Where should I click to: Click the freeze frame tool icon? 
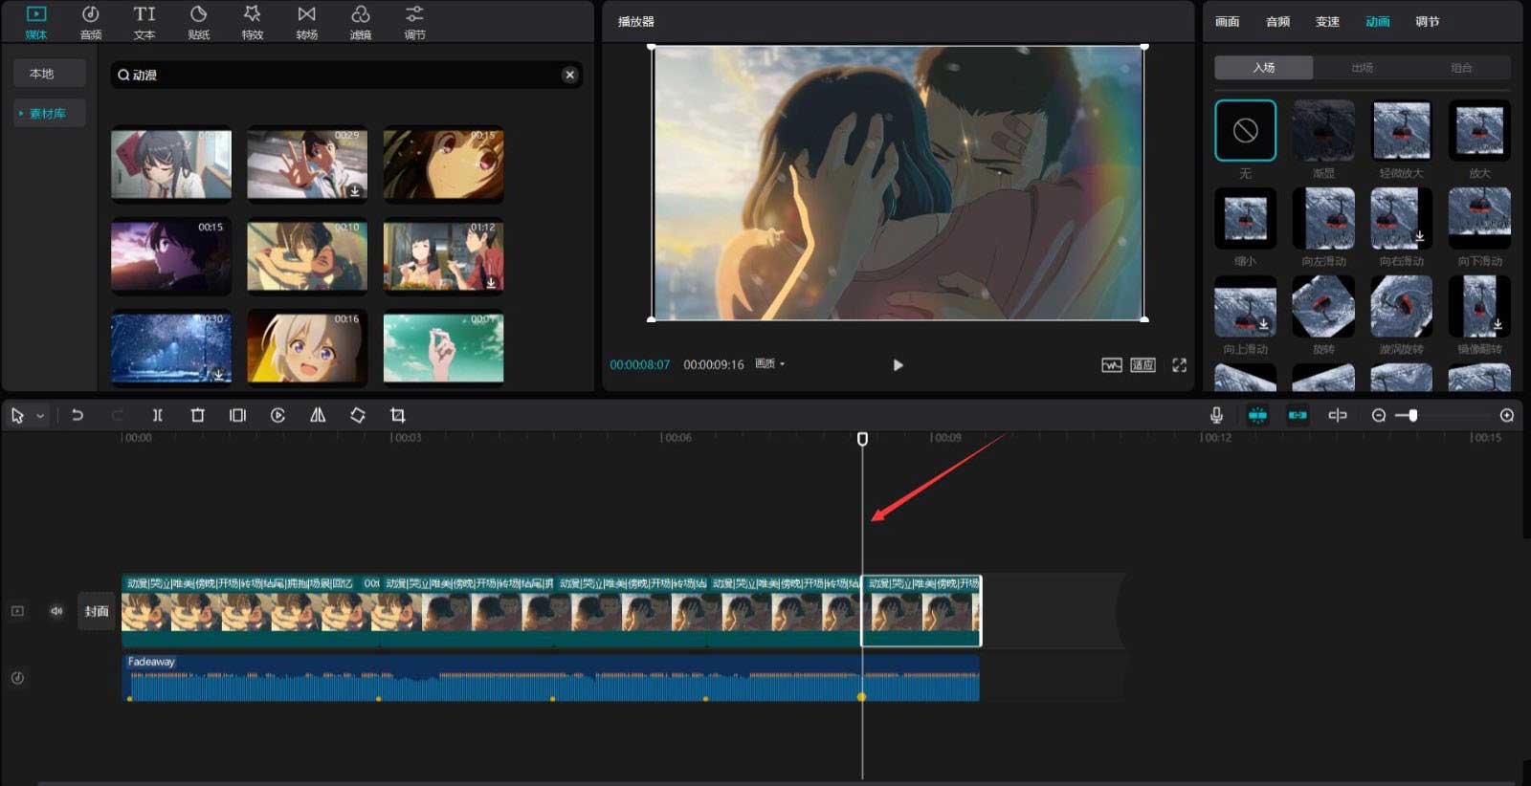coord(237,415)
